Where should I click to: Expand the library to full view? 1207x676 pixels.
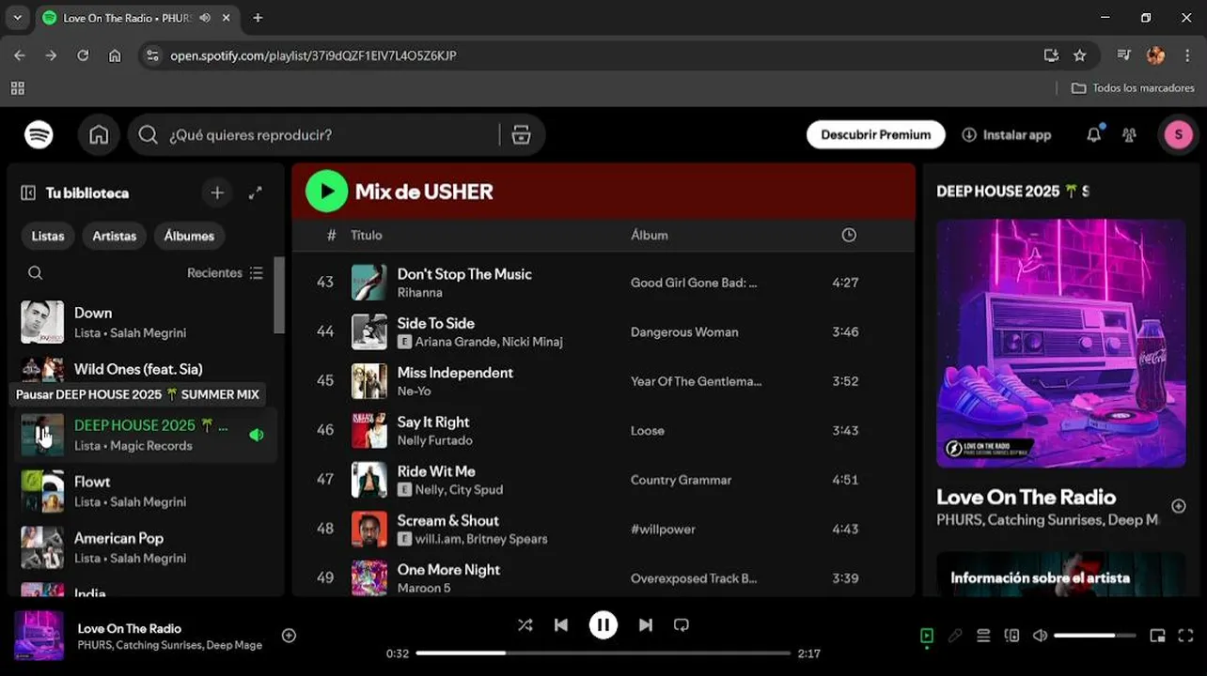click(255, 192)
